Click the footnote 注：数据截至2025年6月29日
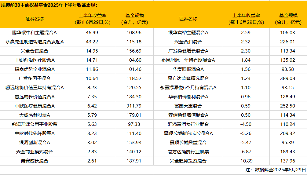The height and width of the screenshot is (175, 307). (276, 170)
